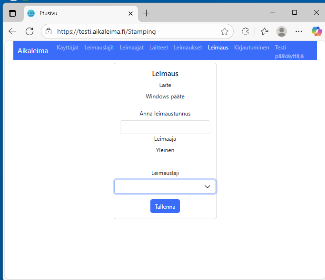Open the favorites list icon
325x280 pixels.
pos(265,31)
